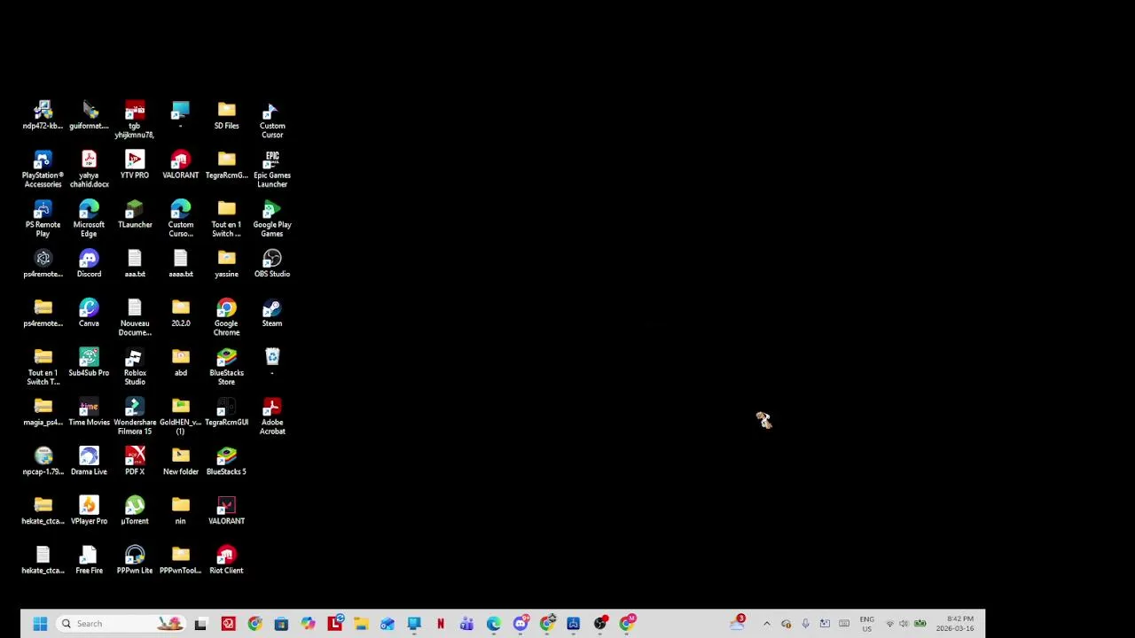
Task: Open the weather widget with notification badge
Action: [x=737, y=623]
